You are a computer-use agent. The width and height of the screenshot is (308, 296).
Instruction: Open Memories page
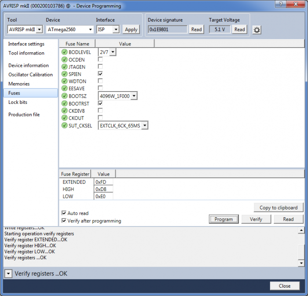[x=19, y=84]
